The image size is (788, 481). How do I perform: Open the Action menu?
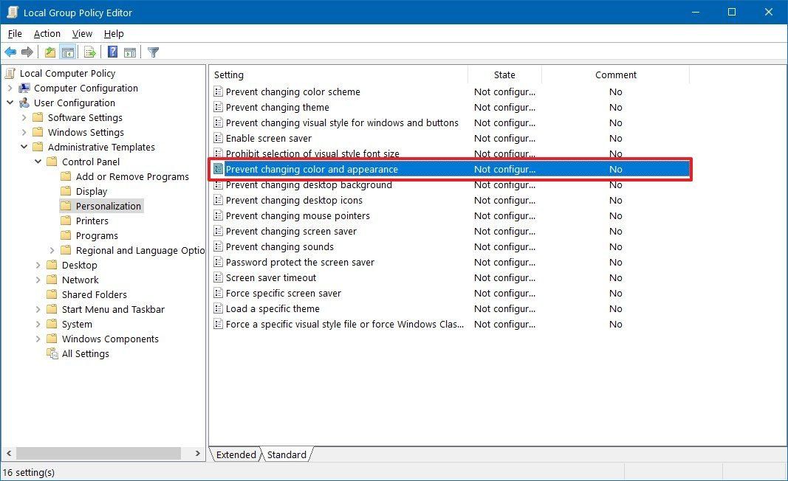point(47,33)
